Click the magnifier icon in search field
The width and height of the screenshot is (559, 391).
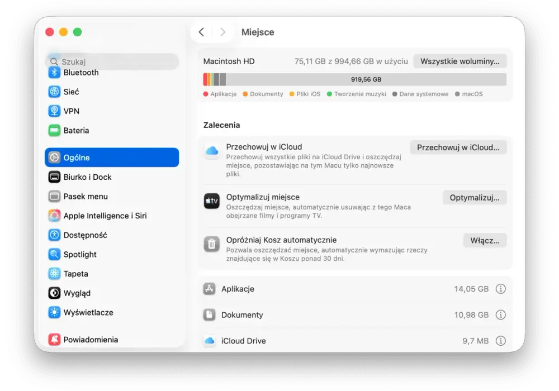54,61
